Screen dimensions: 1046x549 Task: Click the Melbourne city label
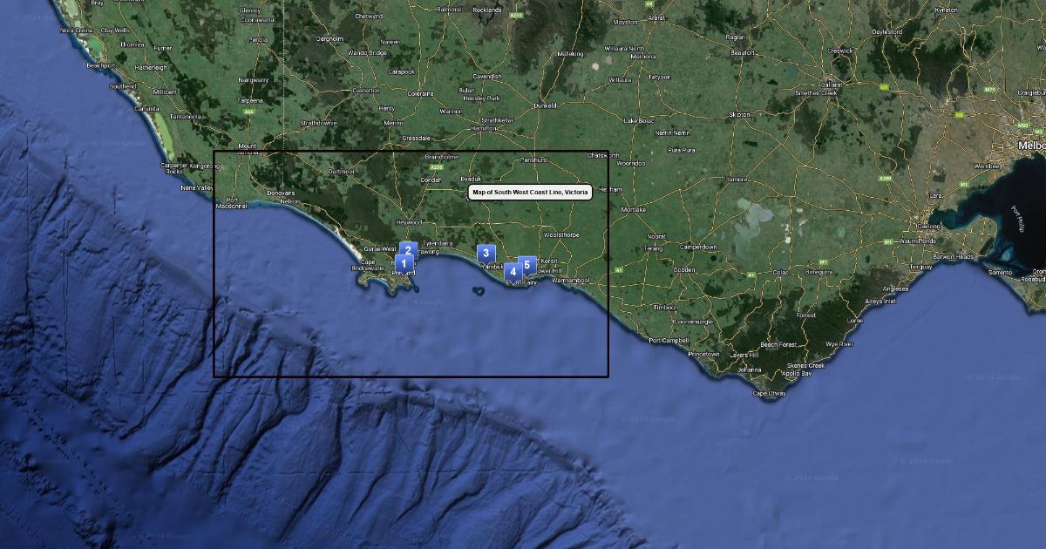coord(1030,146)
